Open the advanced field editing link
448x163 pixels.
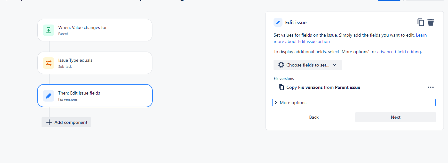point(399,52)
